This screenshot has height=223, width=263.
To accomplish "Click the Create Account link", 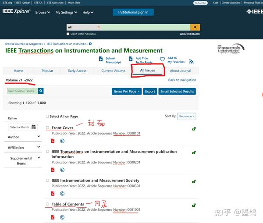I will 231,3.
